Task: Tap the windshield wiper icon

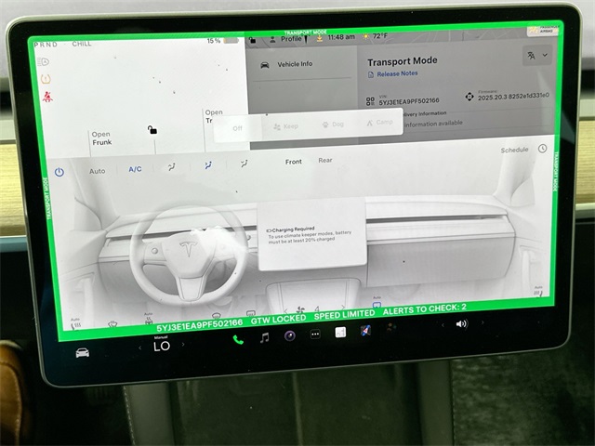Action: pos(112,324)
